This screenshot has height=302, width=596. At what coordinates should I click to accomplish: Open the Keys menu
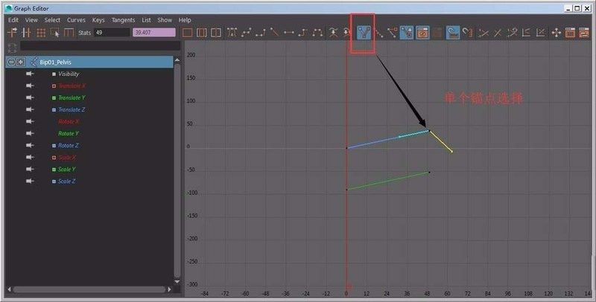[x=98, y=20]
